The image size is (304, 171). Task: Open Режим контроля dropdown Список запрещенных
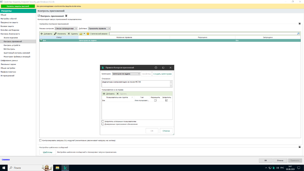tap(66, 29)
